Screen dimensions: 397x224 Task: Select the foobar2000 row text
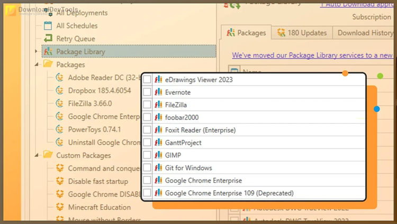click(182, 118)
